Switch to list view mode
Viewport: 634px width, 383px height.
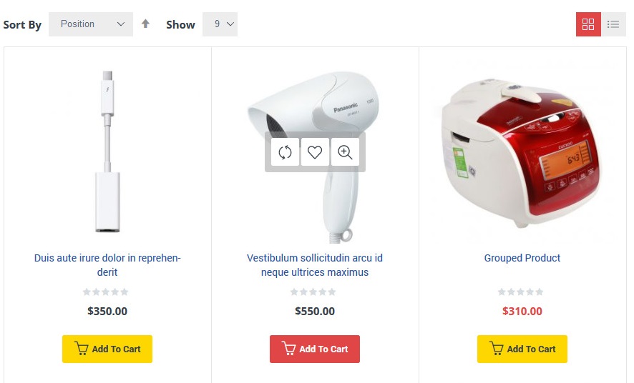[x=613, y=24]
